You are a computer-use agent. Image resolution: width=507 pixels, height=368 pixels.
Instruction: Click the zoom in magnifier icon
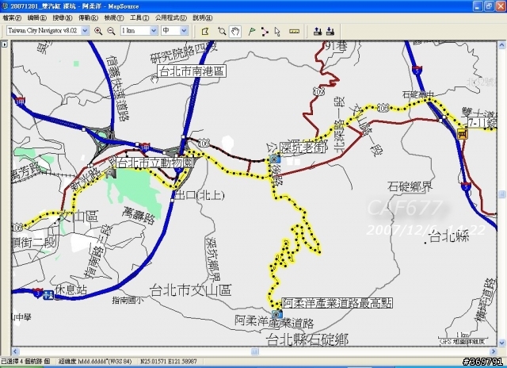pos(98,31)
